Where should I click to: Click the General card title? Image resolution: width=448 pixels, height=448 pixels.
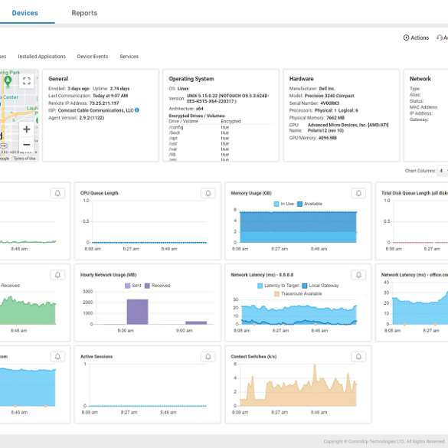click(x=58, y=79)
